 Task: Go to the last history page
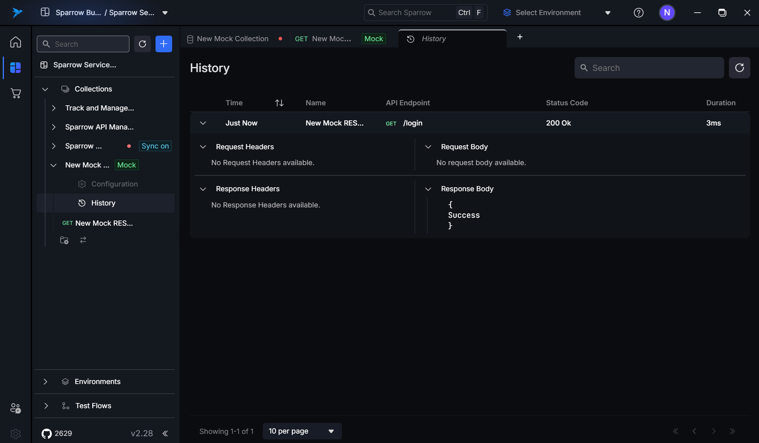click(732, 431)
